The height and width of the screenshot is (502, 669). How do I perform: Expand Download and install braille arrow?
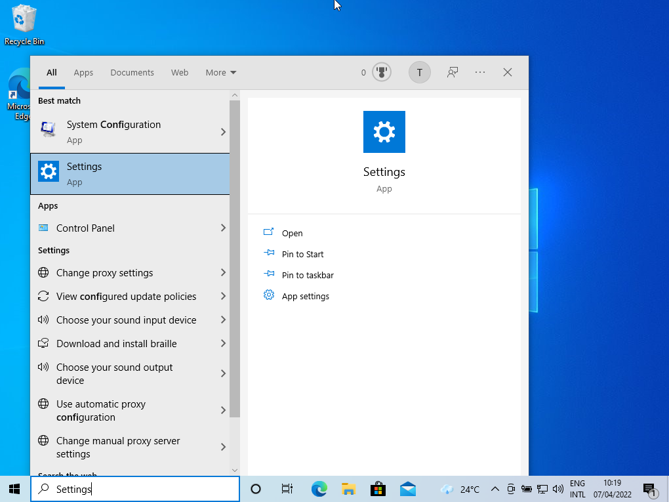223,343
